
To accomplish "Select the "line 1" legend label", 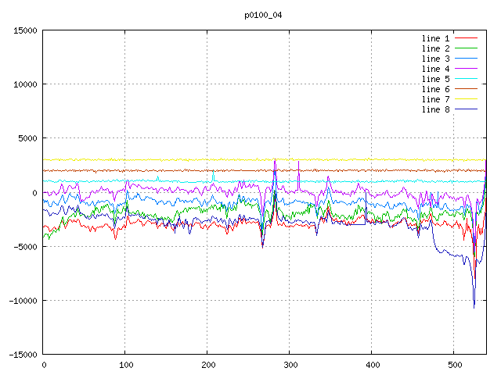I will [x=435, y=38].
